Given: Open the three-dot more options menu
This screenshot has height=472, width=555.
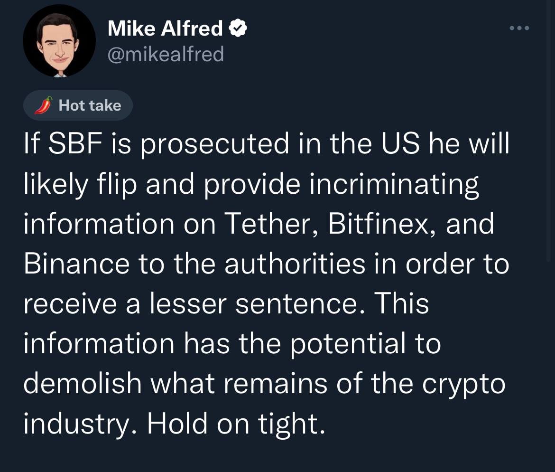Looking at the screenshot, I should click(518, 28).
